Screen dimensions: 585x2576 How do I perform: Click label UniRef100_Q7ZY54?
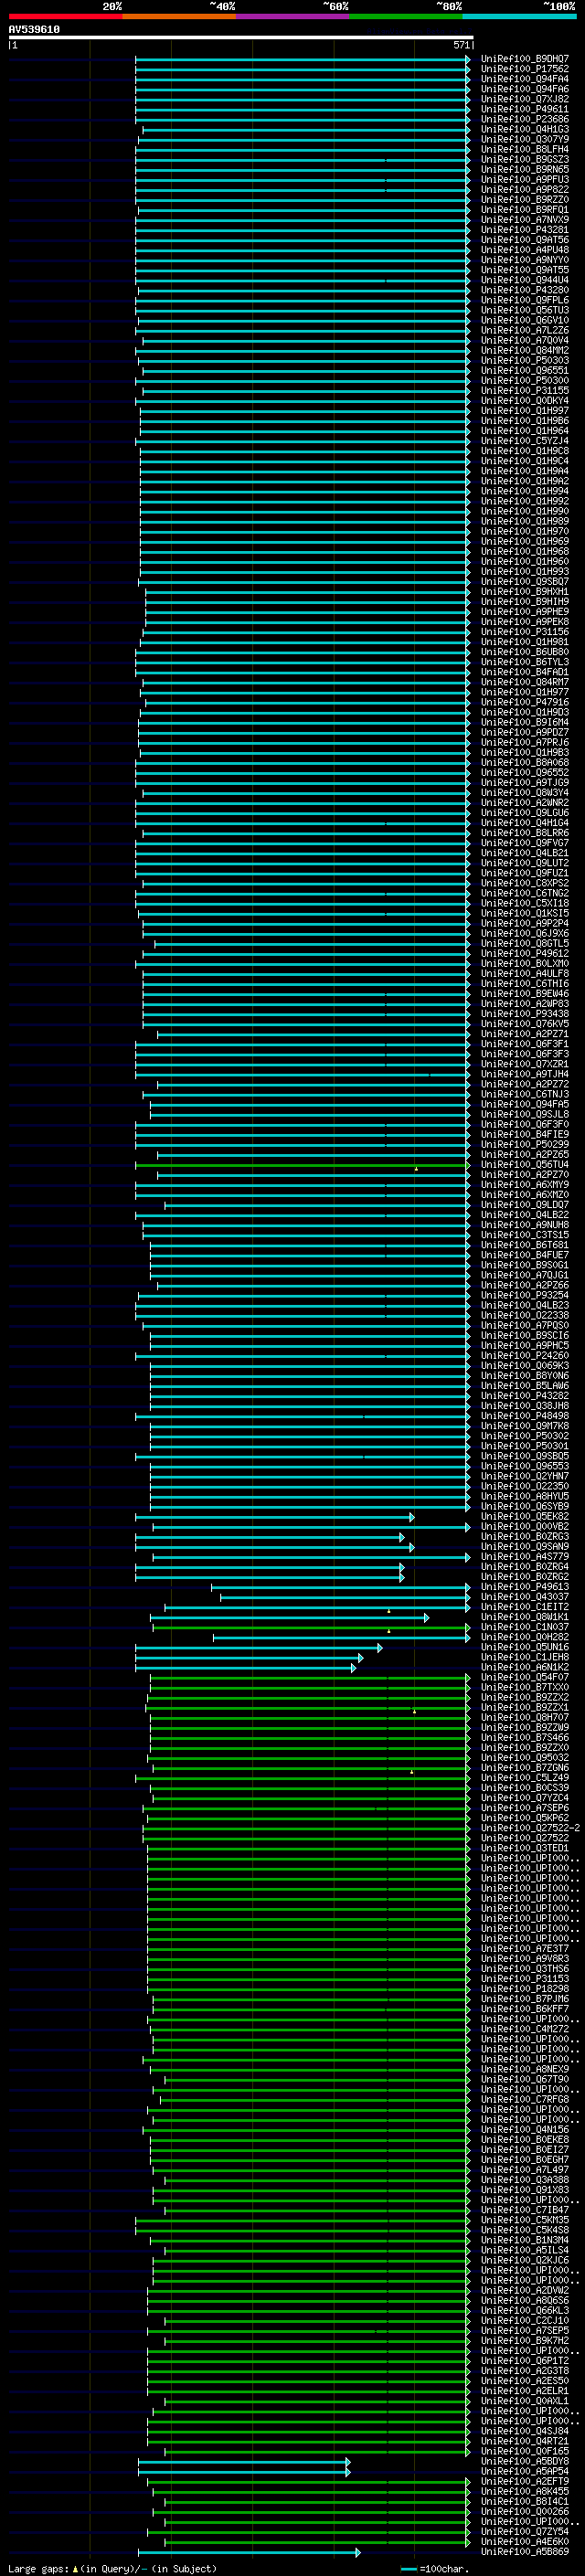point(525,2531)
